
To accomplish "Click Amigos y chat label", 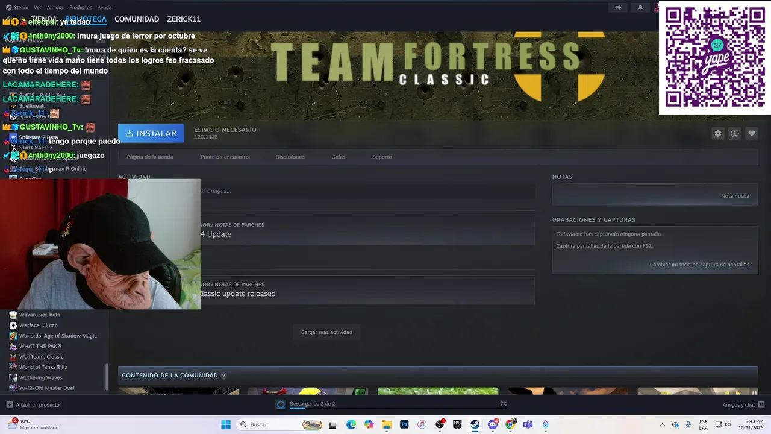I will pos(738,405).
